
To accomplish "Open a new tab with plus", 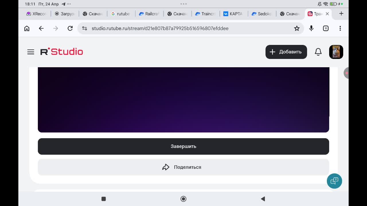I will tap(341, 13).
